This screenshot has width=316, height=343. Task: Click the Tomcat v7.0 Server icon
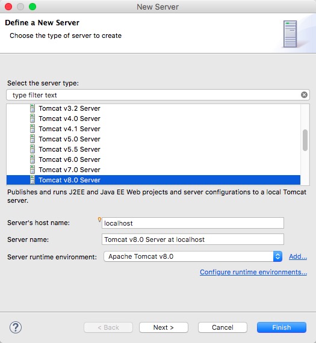point(33,170)
